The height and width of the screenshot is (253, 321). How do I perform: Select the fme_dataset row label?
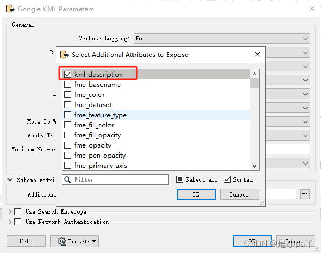point(93,105)
